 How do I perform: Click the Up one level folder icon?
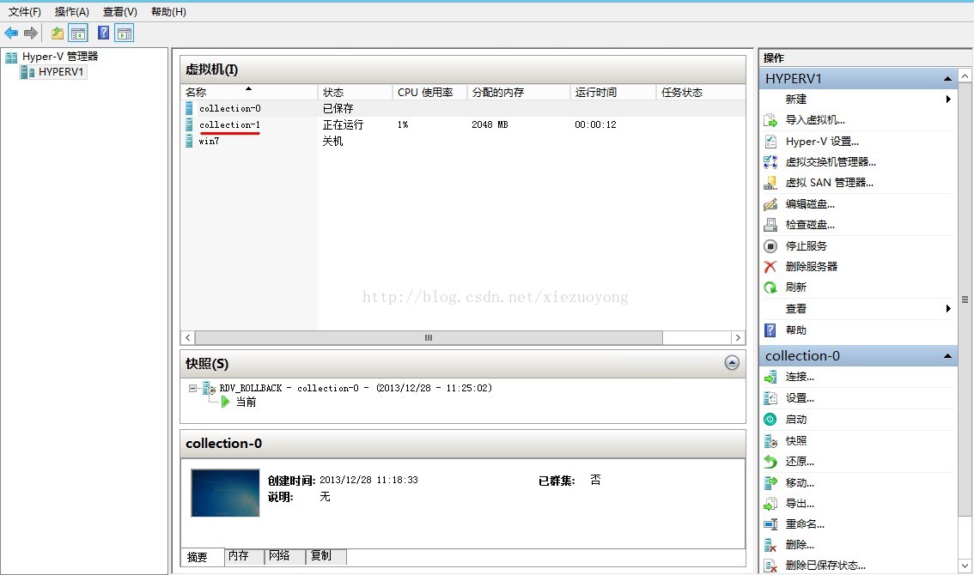58,33
